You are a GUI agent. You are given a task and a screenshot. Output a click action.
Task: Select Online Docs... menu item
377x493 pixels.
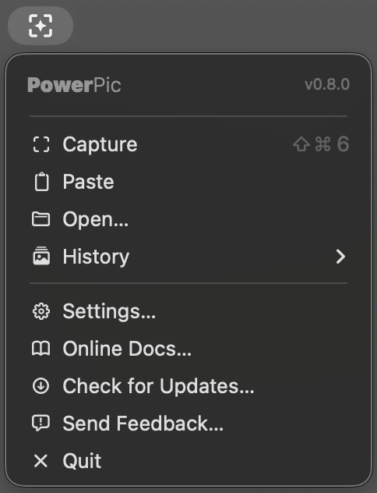(x=188, y=349)
